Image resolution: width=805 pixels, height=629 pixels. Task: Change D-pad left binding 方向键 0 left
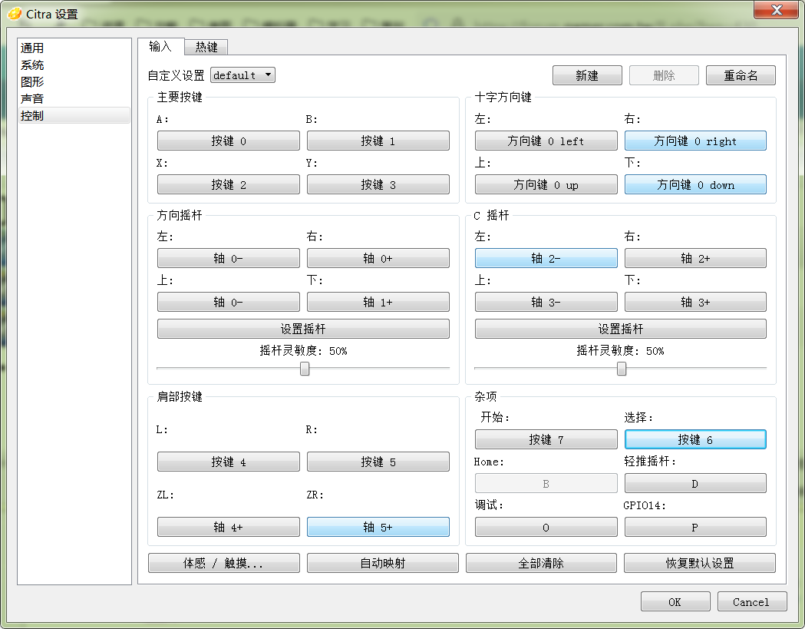pos(546,141)
